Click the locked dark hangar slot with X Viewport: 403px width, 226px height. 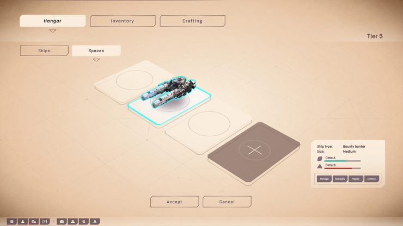tap(254, 150)
